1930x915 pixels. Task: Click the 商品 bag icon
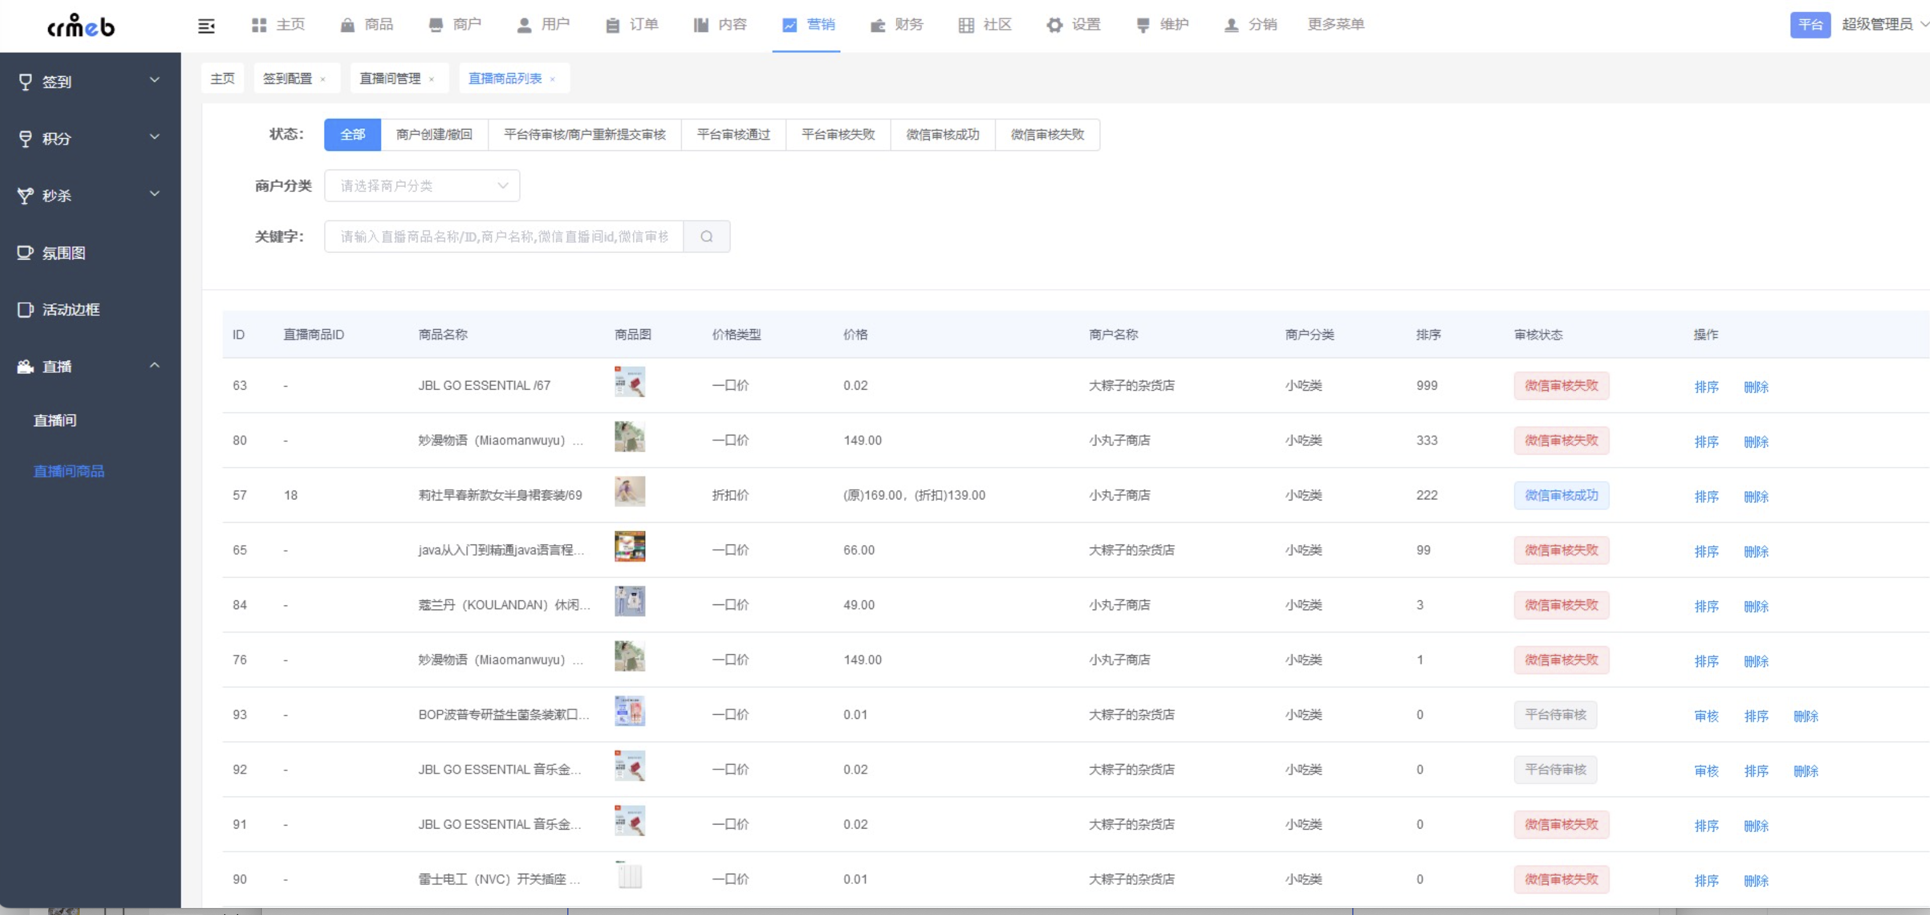coord(348,25)
